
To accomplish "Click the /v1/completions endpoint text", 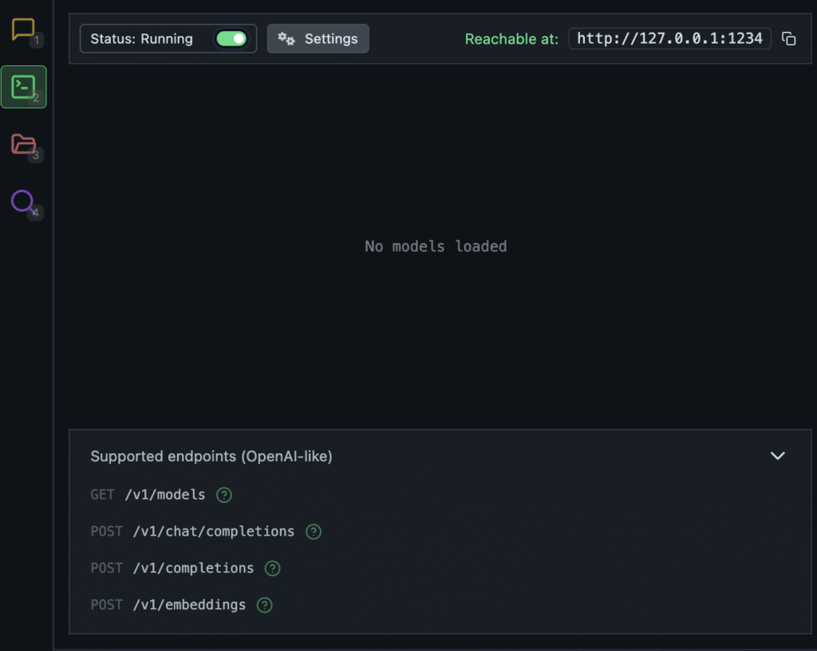I will [x=193, y=568].
